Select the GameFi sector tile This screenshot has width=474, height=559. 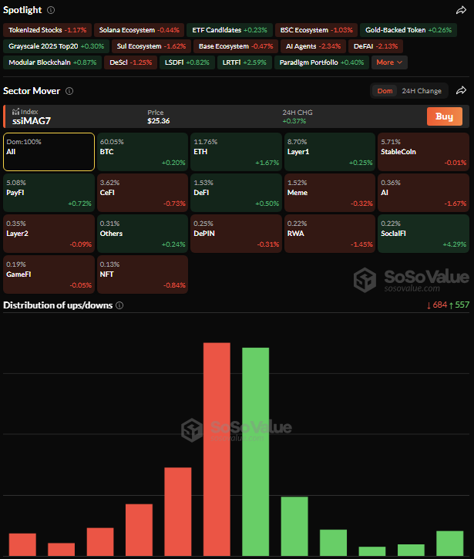tap(49, 274)
